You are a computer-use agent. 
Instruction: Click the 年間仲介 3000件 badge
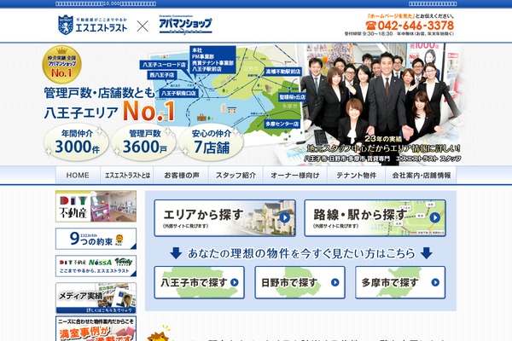77,142
